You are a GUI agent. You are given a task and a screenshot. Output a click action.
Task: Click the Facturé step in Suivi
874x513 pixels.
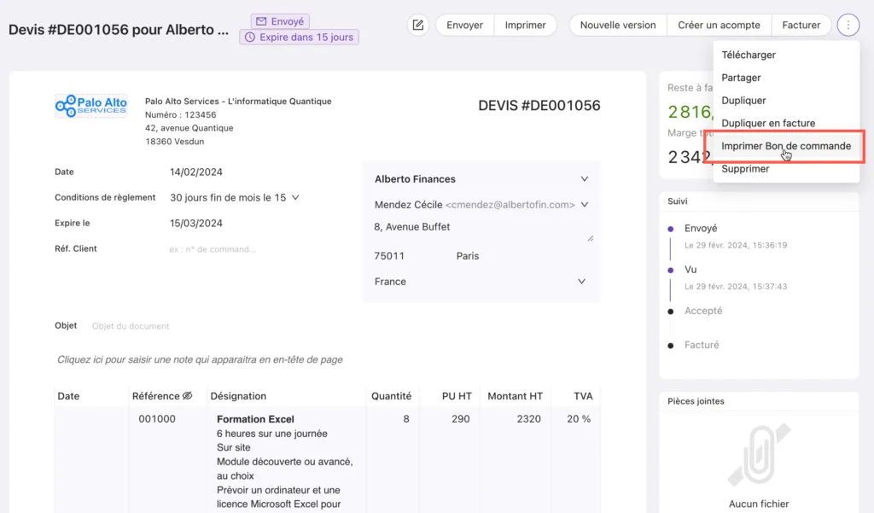point(702,345)
